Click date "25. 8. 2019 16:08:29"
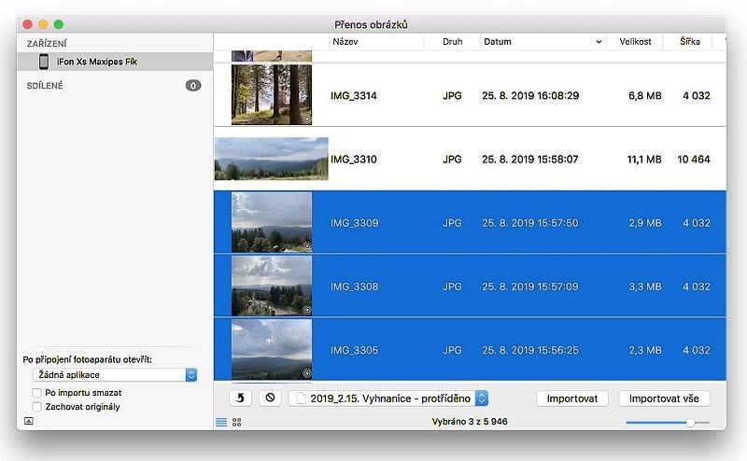 (x=530, y=96)
